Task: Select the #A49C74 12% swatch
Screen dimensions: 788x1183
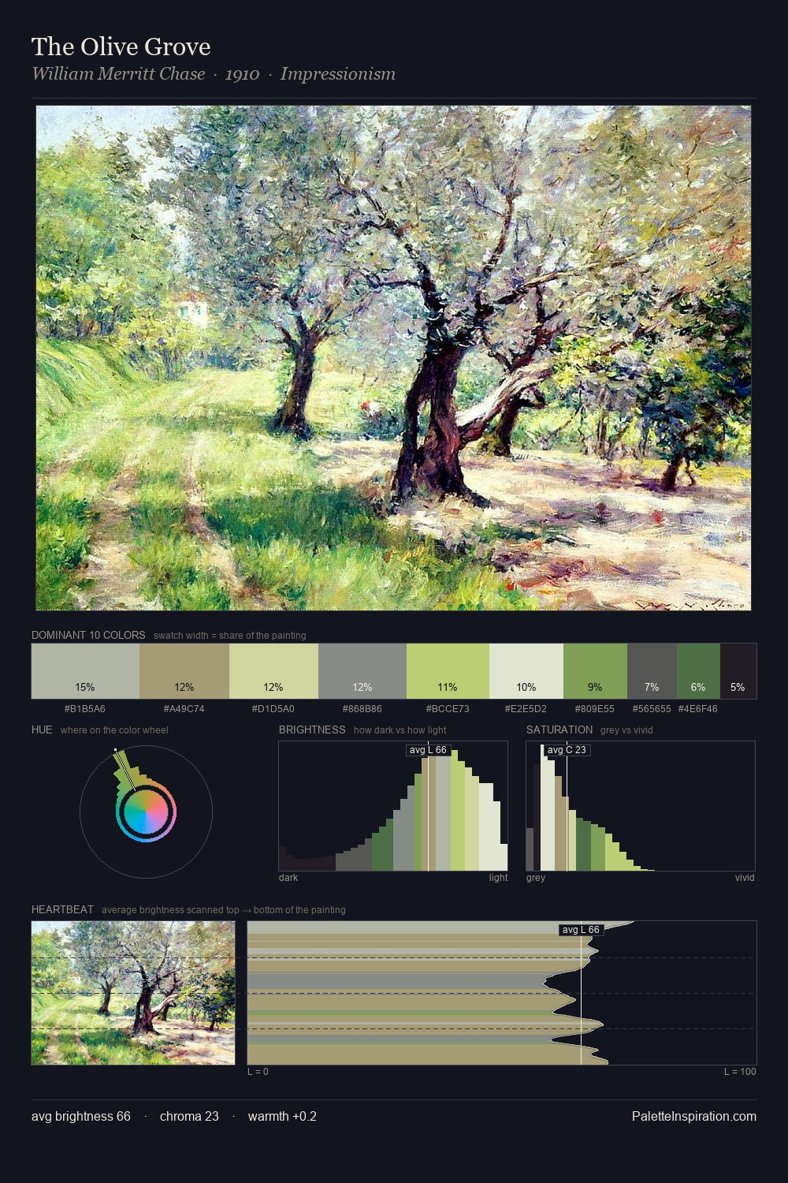Action: pos(184,671)
